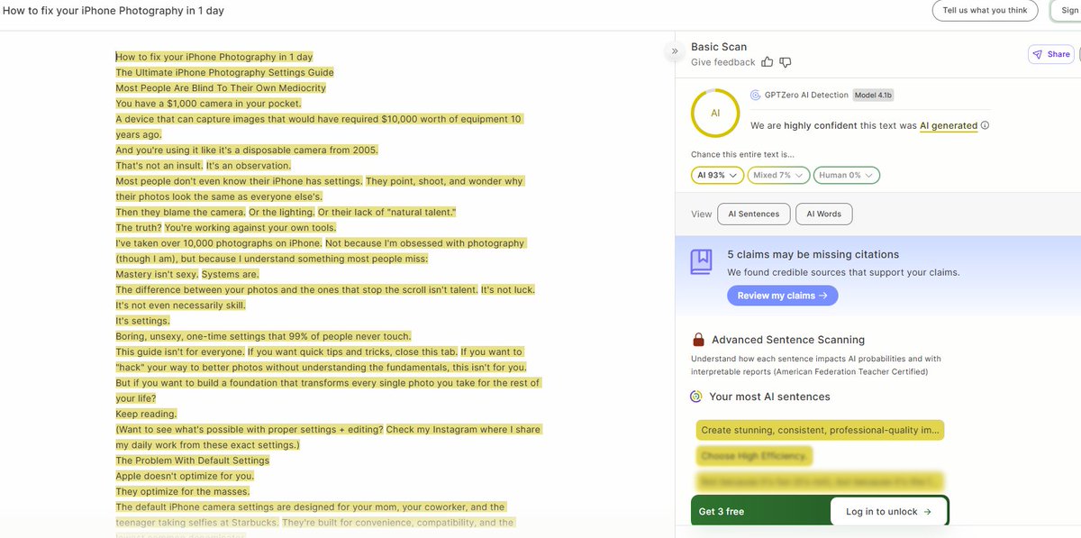Viewport: 1081px width, 538px height.
Task: Click line 'You have a $1,000 camera in your pocket.'
Action: [206, 104]
